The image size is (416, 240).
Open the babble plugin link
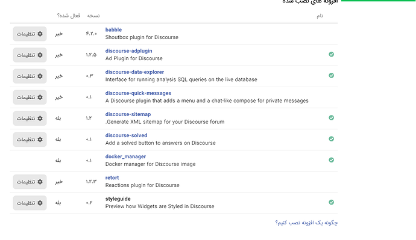click(x=113, y=29)
